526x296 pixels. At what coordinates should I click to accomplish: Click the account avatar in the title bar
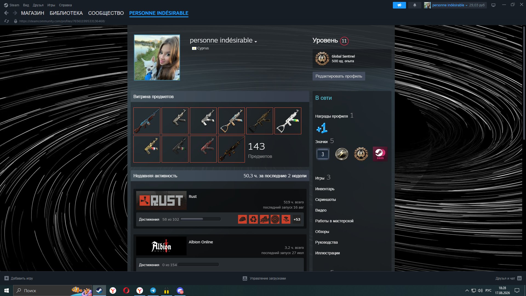pos(427,5)
